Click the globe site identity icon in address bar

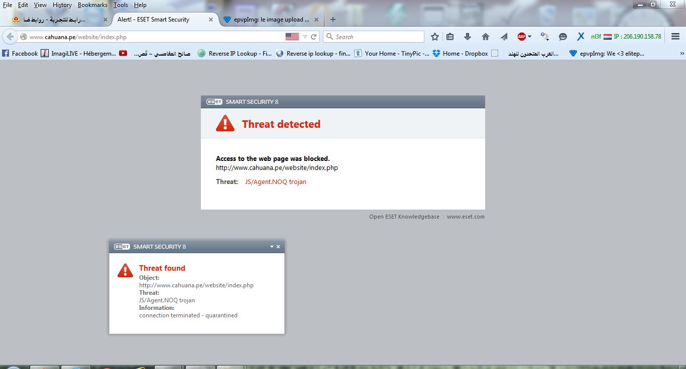[x=23, y=37]
